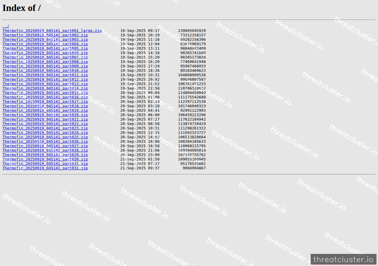Select file size 117622184942

192,119
